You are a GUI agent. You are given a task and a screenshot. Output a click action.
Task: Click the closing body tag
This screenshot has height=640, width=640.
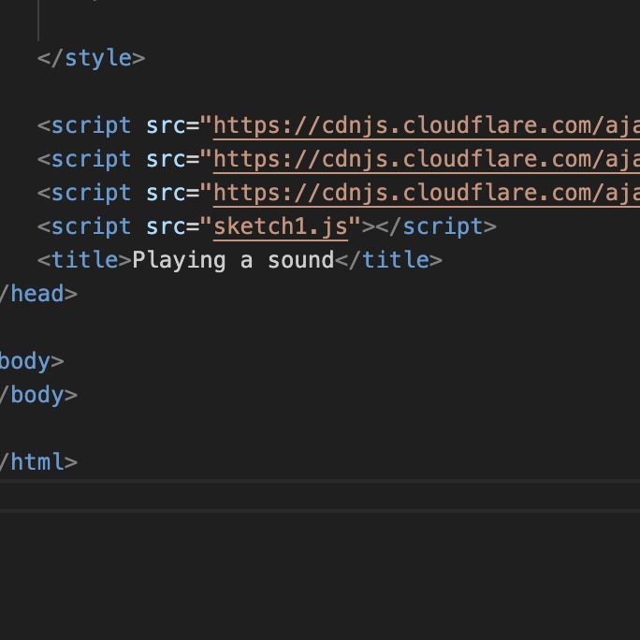[38, 395]
